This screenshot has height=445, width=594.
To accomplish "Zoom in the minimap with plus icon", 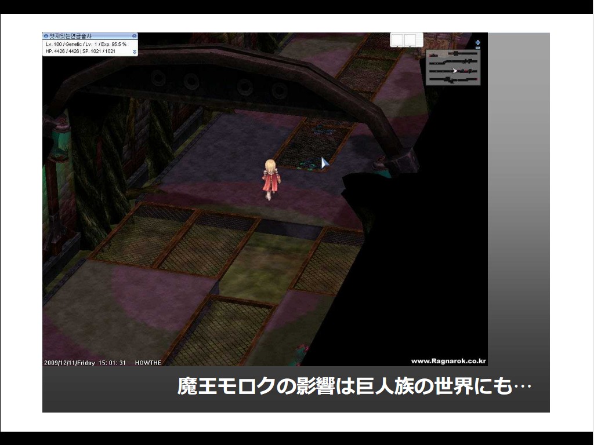I will [x=478, y=42].
